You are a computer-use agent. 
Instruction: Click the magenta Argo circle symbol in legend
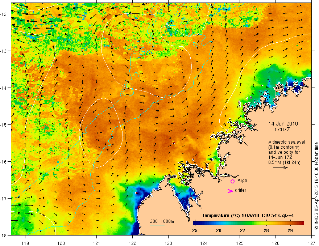tap(232, 182)
